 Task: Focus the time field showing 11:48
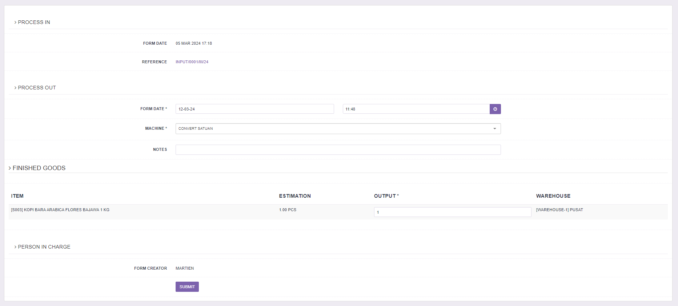[x=416, y=109]
